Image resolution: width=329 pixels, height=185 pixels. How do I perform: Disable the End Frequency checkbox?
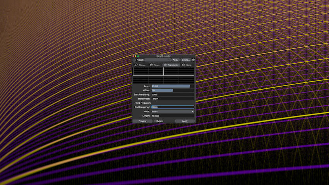pos(135,103)
